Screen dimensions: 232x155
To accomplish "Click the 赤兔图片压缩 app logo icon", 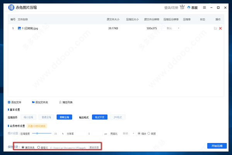I will coord(11,7).
